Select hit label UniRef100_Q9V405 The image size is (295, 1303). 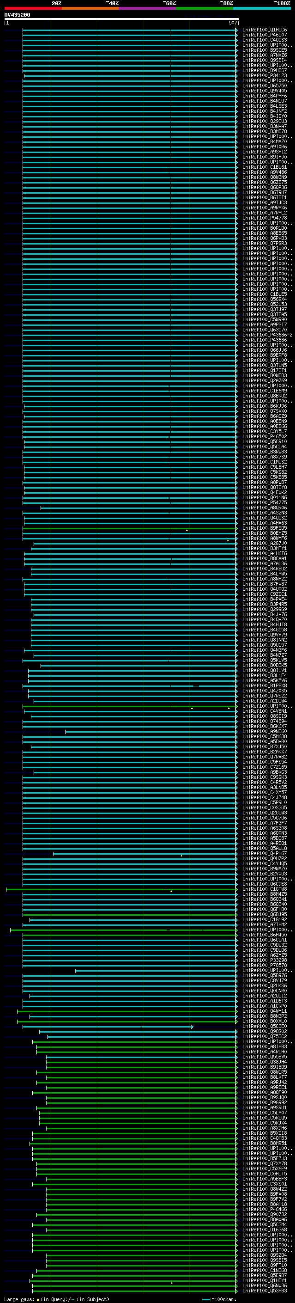coord(264,91)
